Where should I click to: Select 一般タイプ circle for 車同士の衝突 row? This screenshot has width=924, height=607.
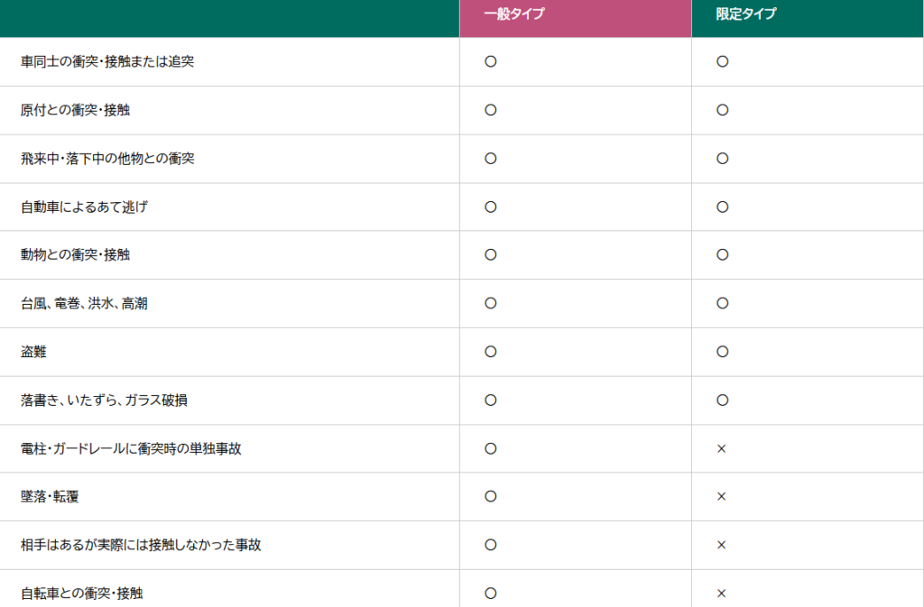491,61
